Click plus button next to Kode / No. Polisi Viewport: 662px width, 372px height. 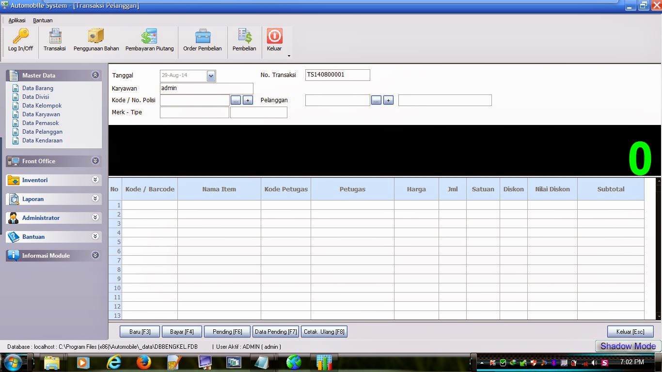click(248, 100)
